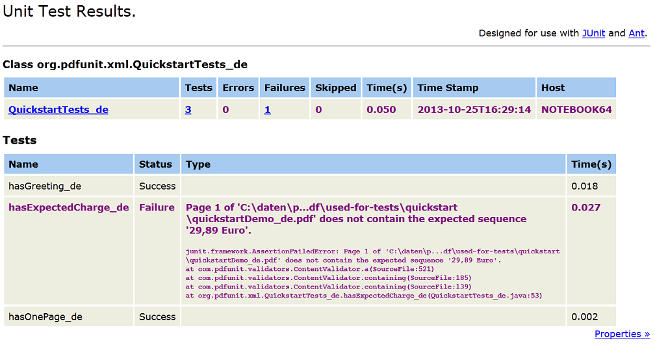Click the AssertionFailedError stack trace line
This screenshot has height=345, width=655.
372,251
